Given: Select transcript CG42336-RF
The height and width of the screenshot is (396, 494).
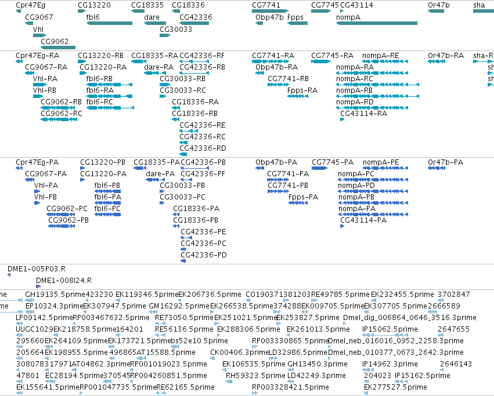Looking at the screenshot, I should tap(202, 56).
